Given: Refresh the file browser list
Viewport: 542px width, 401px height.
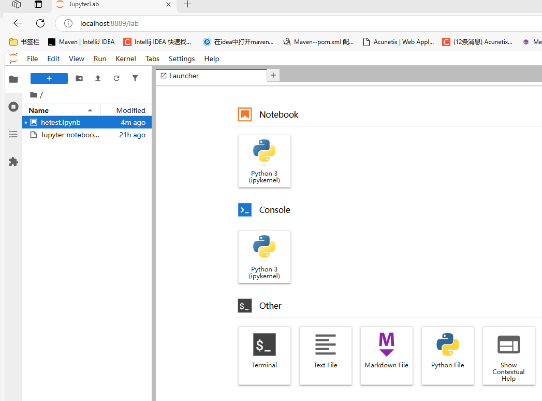Looking at the screenshot, I should click(116, 78).
